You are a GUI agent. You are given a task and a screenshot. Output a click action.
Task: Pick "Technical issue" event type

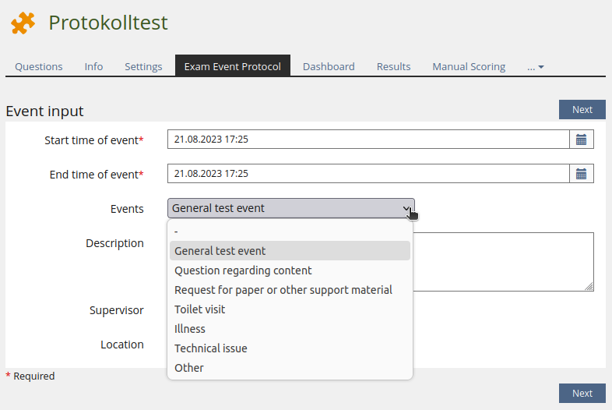211,348
